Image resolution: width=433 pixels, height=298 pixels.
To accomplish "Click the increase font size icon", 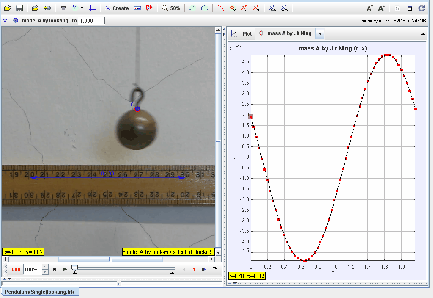I will click(x=381, y=8).
